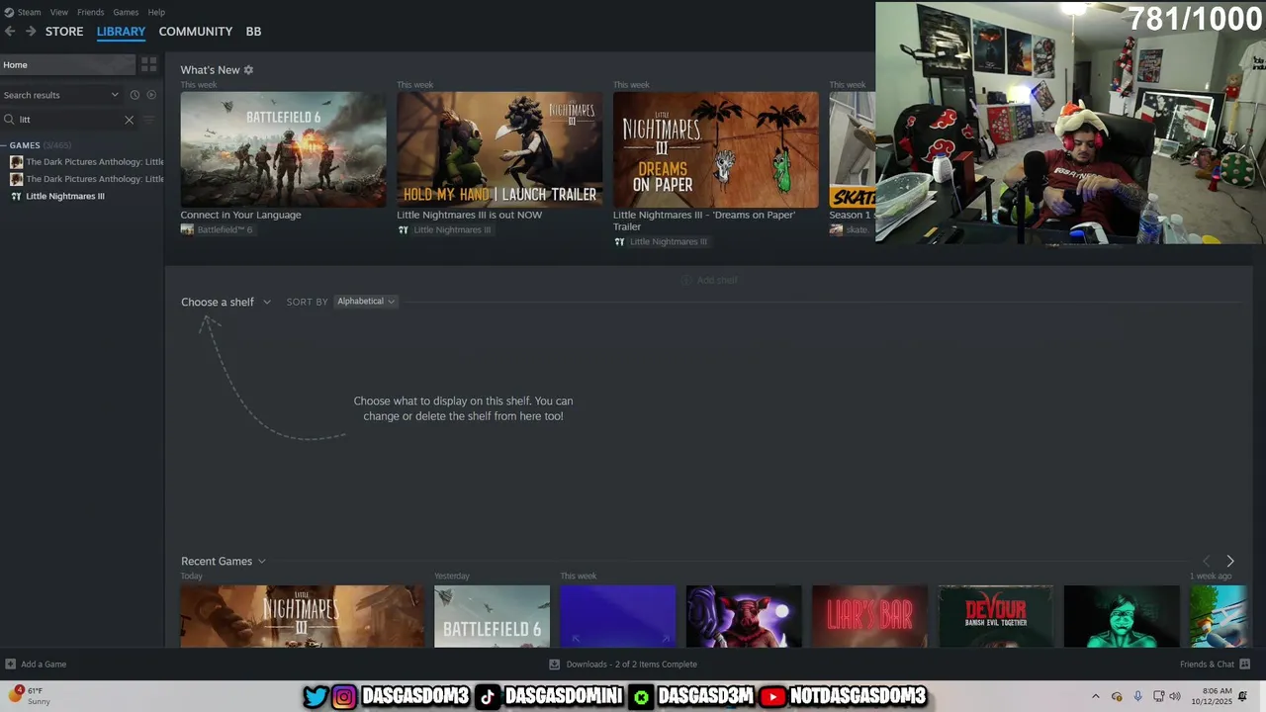This screenshot has height=712, width=1266.
Task: Click microphone icon in system tray
Action: coord(1138,696)
